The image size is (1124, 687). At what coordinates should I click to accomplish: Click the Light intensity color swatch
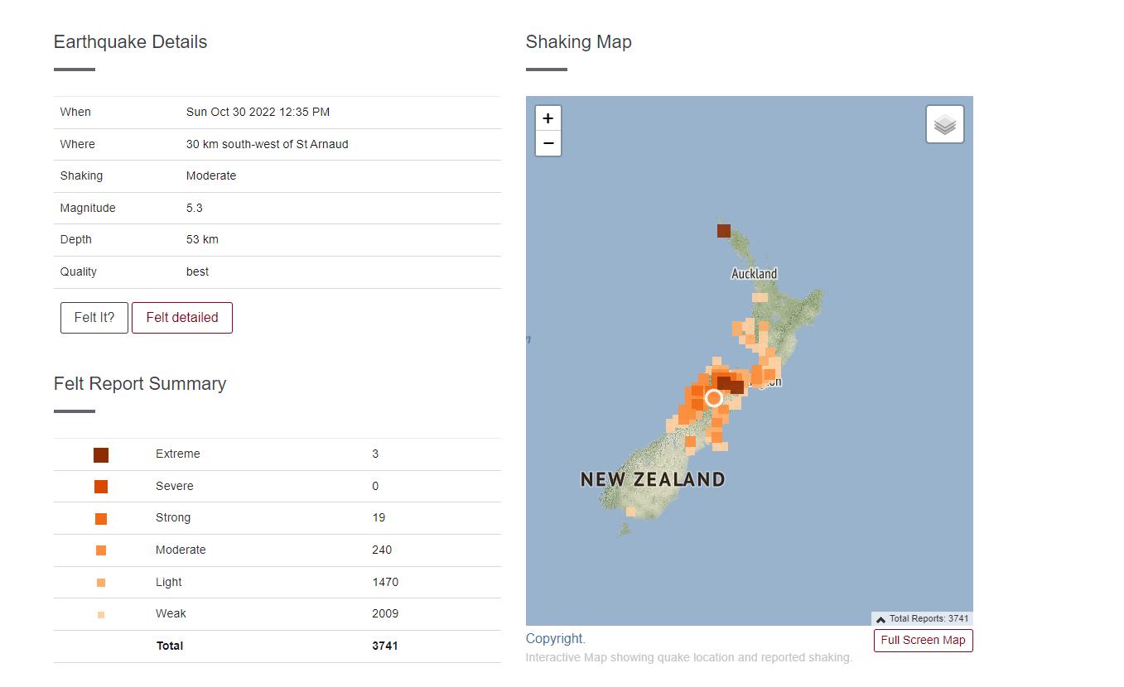(101, 583)
